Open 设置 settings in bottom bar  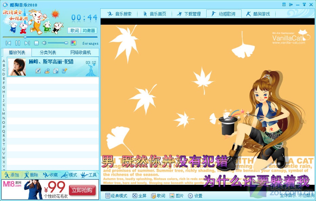(x=195, y=196)
